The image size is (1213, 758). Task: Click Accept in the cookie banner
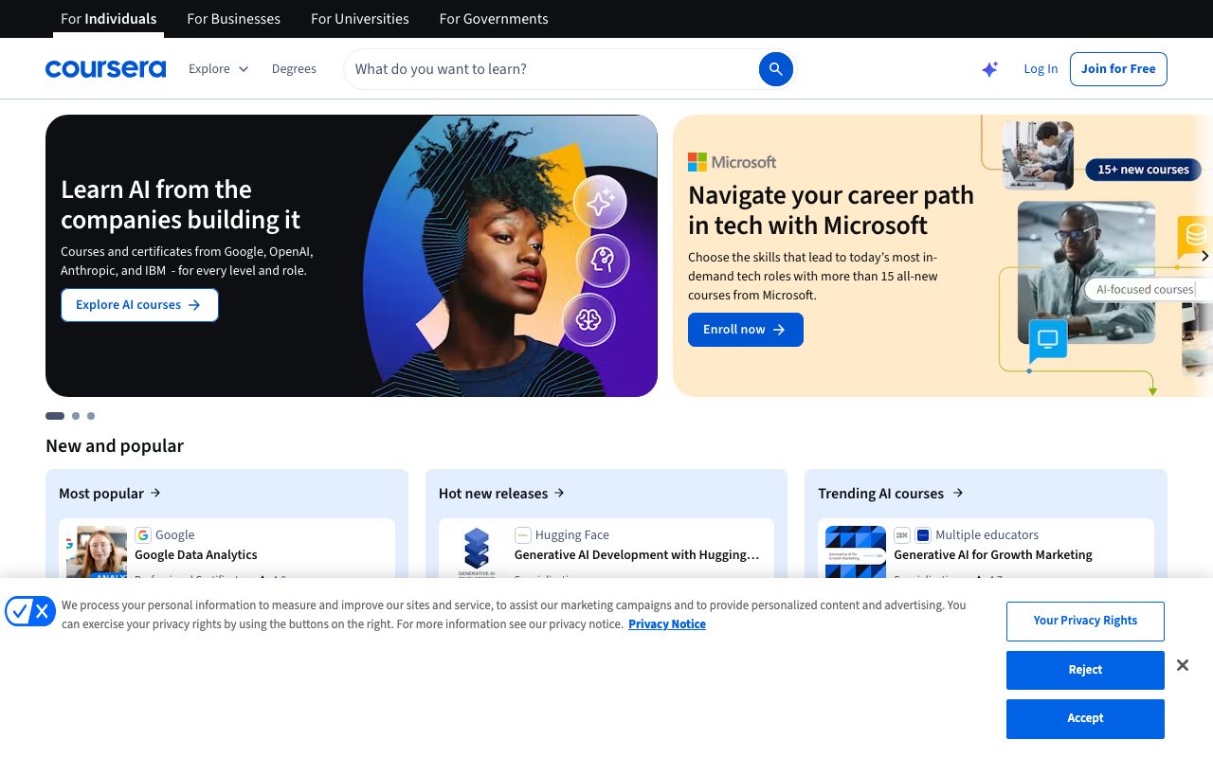pos(1085,718)
